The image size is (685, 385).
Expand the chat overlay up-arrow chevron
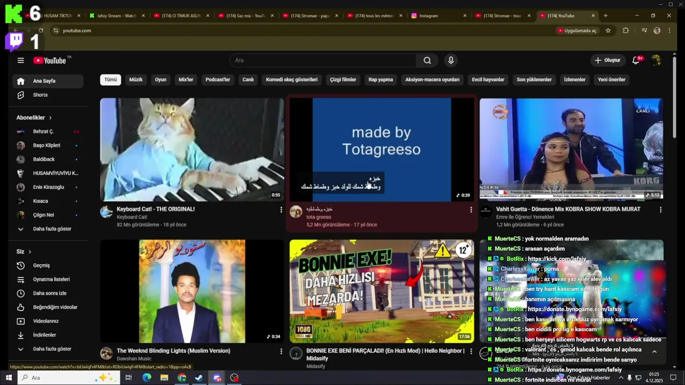click(x=654, y=351)
